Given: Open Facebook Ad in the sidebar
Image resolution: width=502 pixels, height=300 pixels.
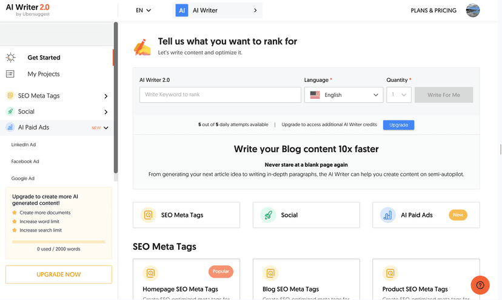Looking at the screenshot, I should point(25,161).
